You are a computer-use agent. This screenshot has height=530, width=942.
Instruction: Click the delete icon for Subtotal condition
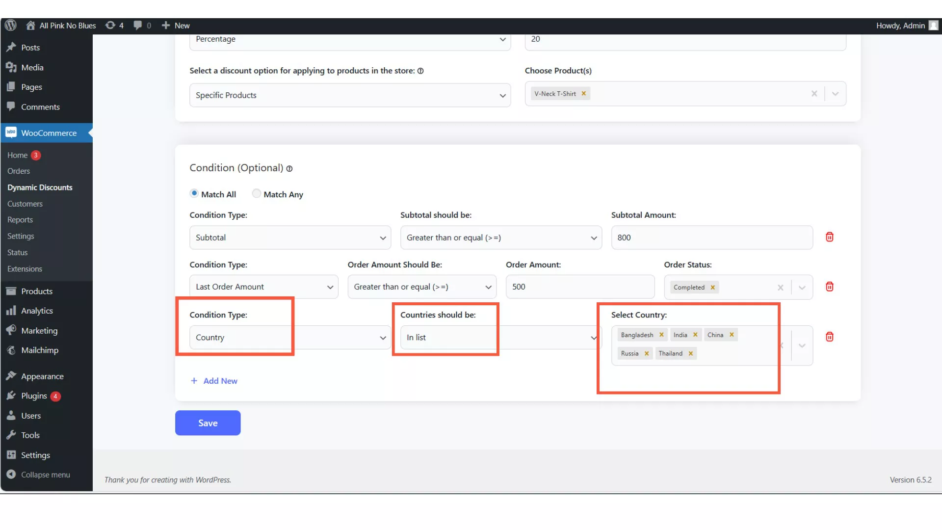coord(829,237)
